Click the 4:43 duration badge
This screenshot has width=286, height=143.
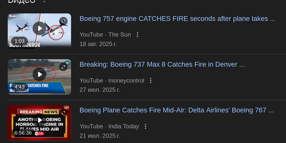pyautogui.click(x=19, y=87)
